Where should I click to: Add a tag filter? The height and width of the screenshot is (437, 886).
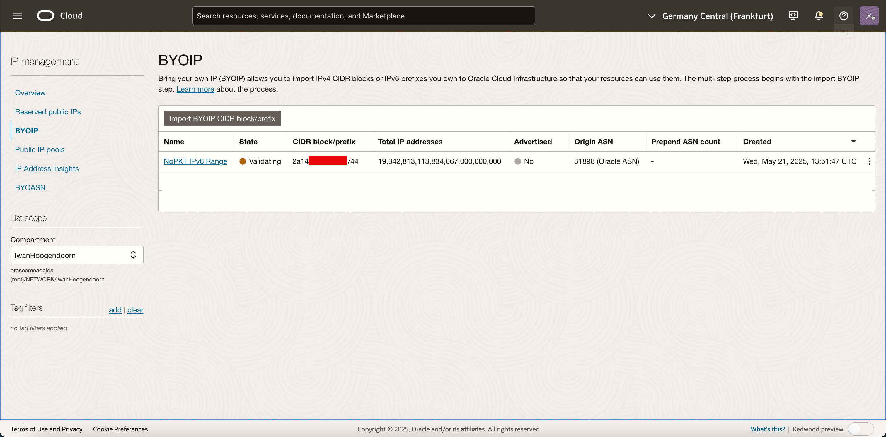pyautogui.click(x=115, y=310)
